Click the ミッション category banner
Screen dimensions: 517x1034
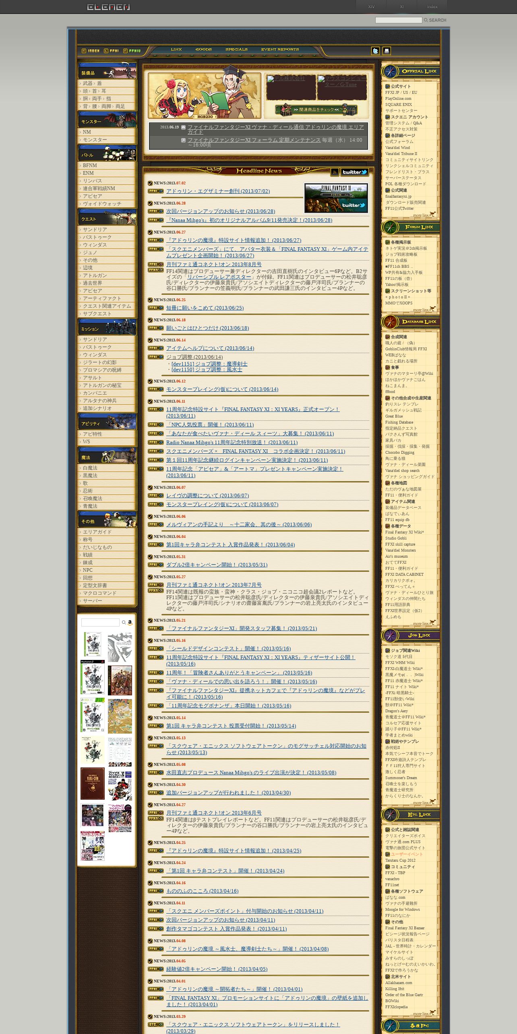click(107, 327)
